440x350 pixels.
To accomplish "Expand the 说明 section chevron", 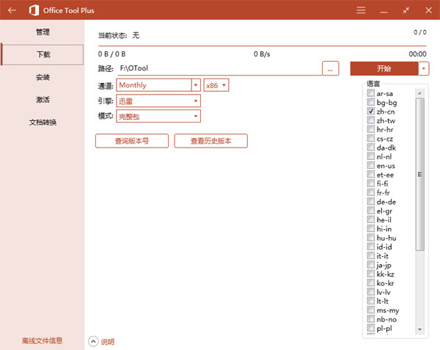I will pyautogui.click(x=93, y=341).
